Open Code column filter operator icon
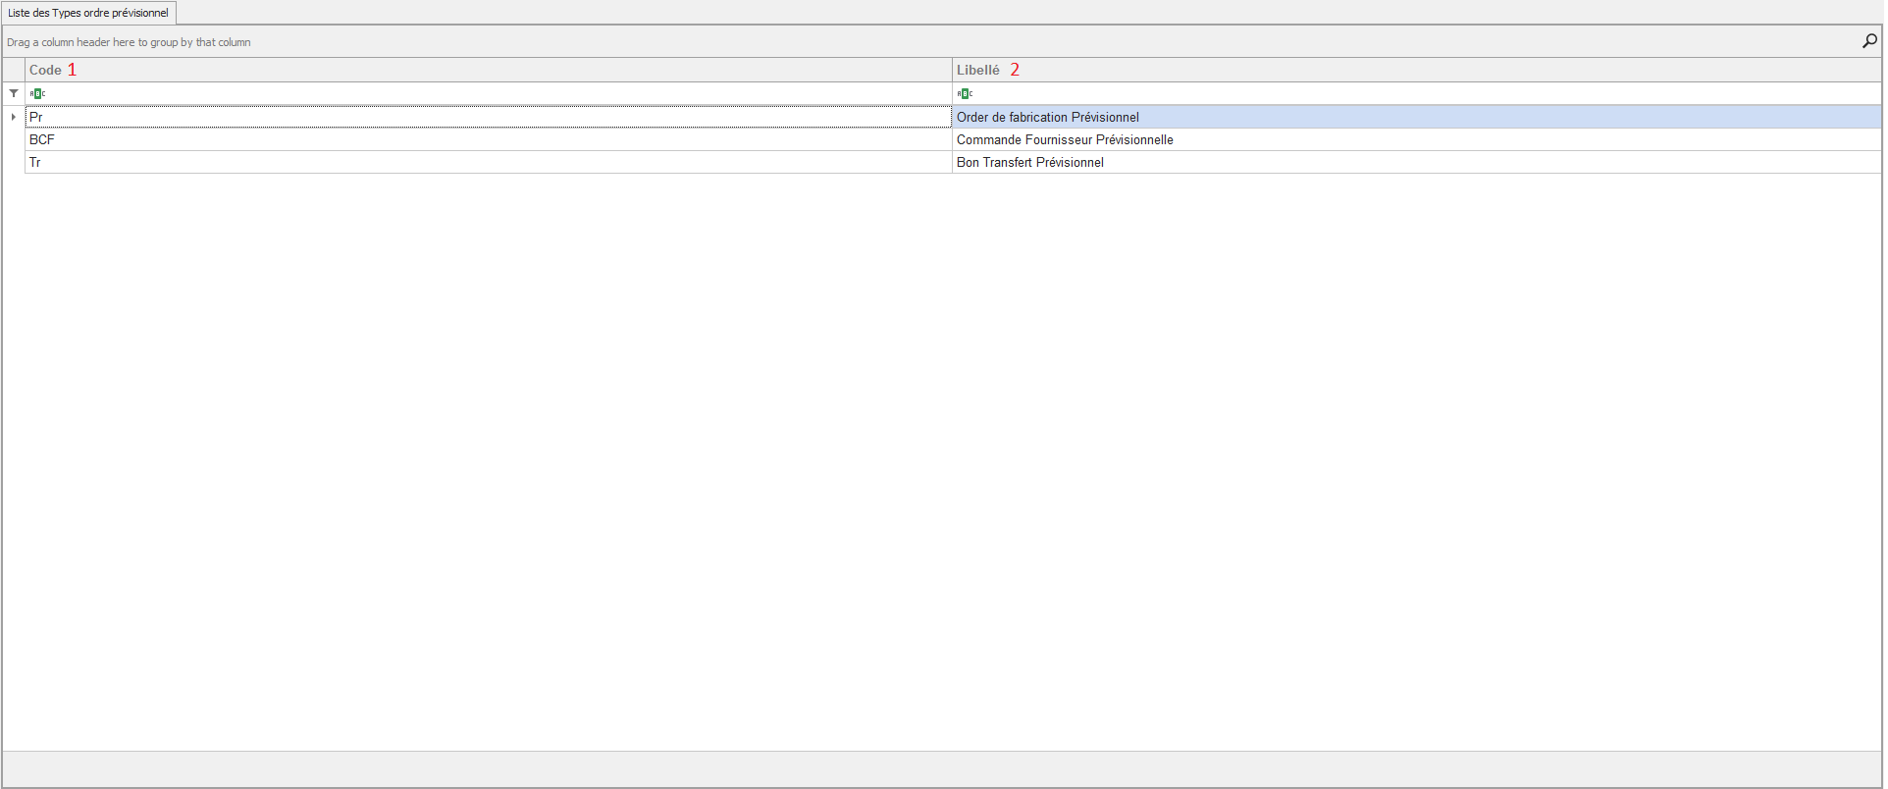This screenshot has width=1888, height=789. click(x=37, y=93)
